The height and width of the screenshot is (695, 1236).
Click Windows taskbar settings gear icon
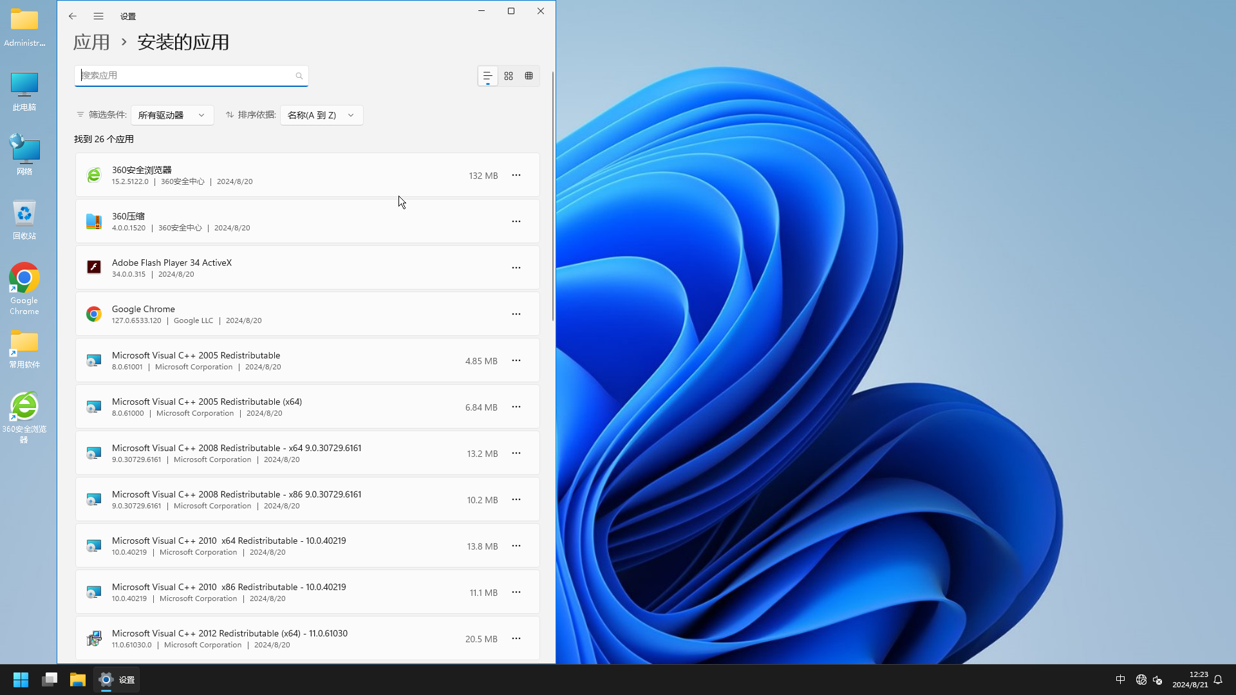106,679
